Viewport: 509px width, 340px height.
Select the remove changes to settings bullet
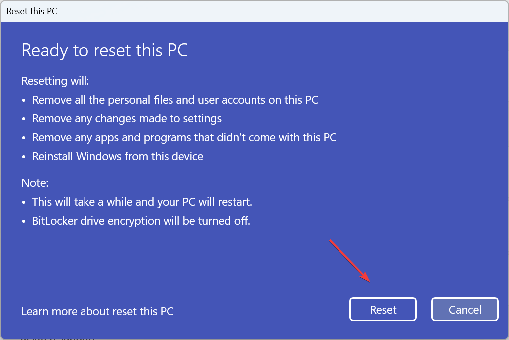click(x=127, y=118)
